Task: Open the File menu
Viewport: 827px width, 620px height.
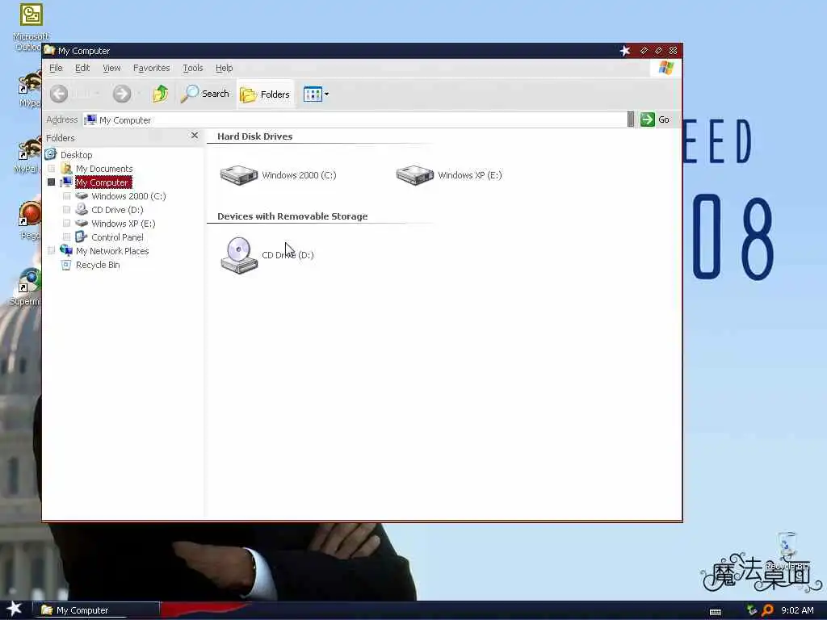Action: click(x=56, y=68)
